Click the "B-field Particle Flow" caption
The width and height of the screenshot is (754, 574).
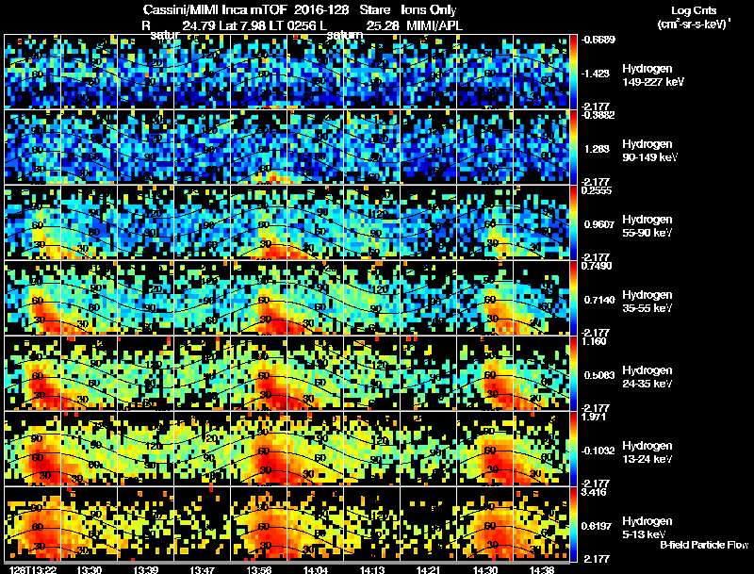pos(704,545)
